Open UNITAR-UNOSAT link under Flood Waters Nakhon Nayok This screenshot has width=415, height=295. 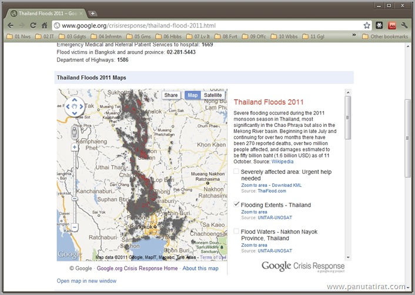(x=275, y=251)
